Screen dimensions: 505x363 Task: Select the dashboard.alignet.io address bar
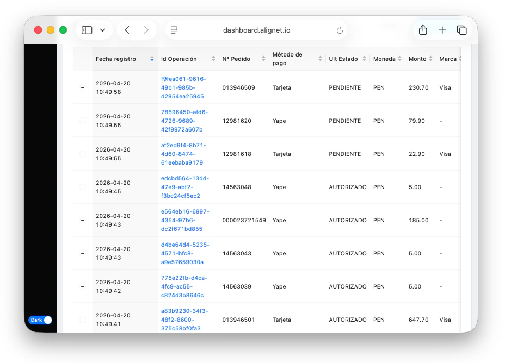[x=256, y=30]
